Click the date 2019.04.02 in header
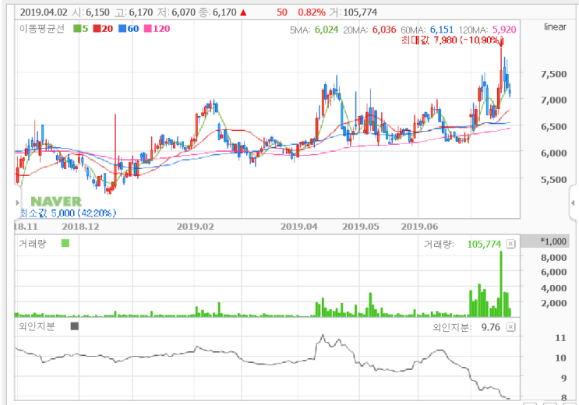 tap(44, 12)
